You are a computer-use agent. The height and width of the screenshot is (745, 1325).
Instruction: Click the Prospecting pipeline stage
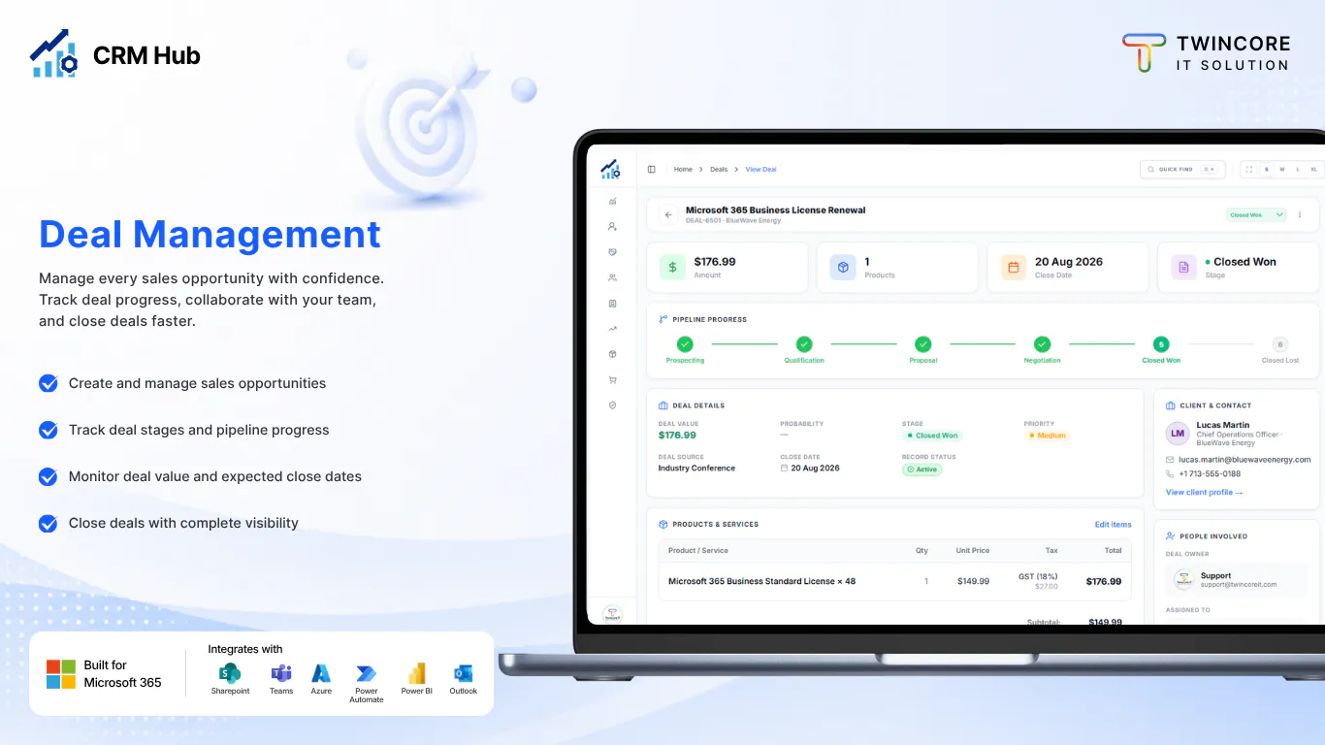pyautogui.click(x=685, y=350)
